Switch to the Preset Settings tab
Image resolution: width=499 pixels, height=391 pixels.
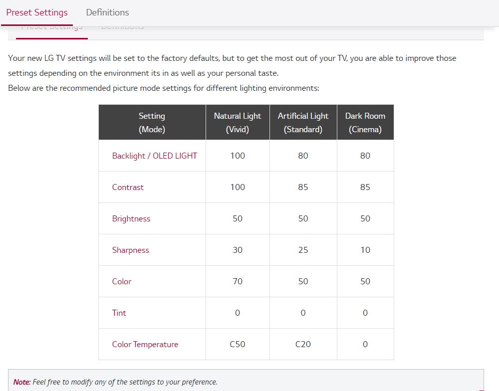(37, 12)
